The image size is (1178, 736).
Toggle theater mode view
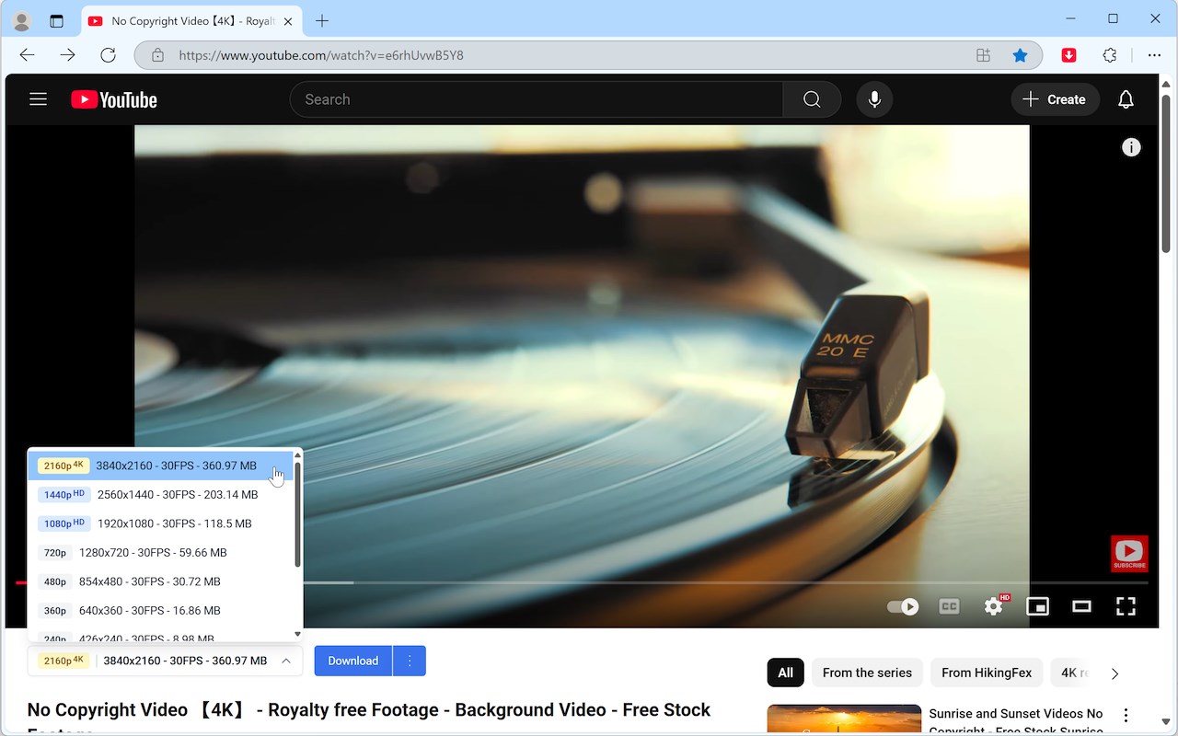click(1081, 606)
